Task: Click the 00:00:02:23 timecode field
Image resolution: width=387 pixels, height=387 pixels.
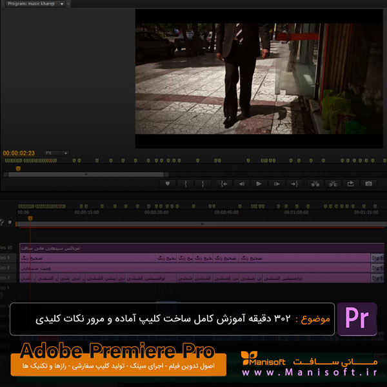Action: pos(19,154)
